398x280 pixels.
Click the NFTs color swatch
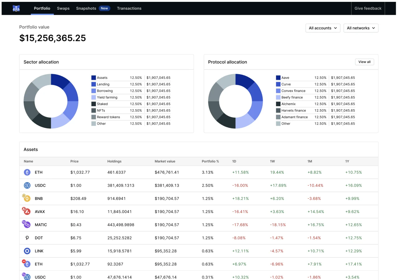94,111
